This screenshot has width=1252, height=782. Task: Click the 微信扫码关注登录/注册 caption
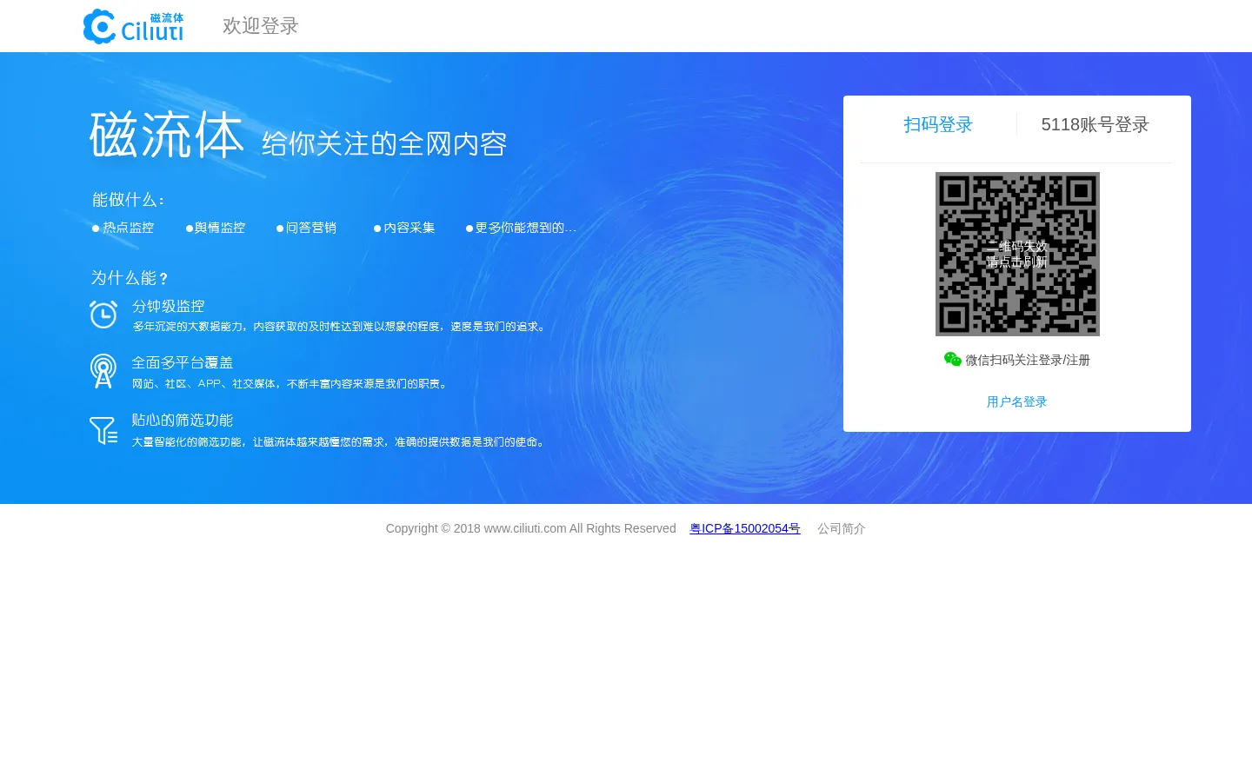(1028, 360)
